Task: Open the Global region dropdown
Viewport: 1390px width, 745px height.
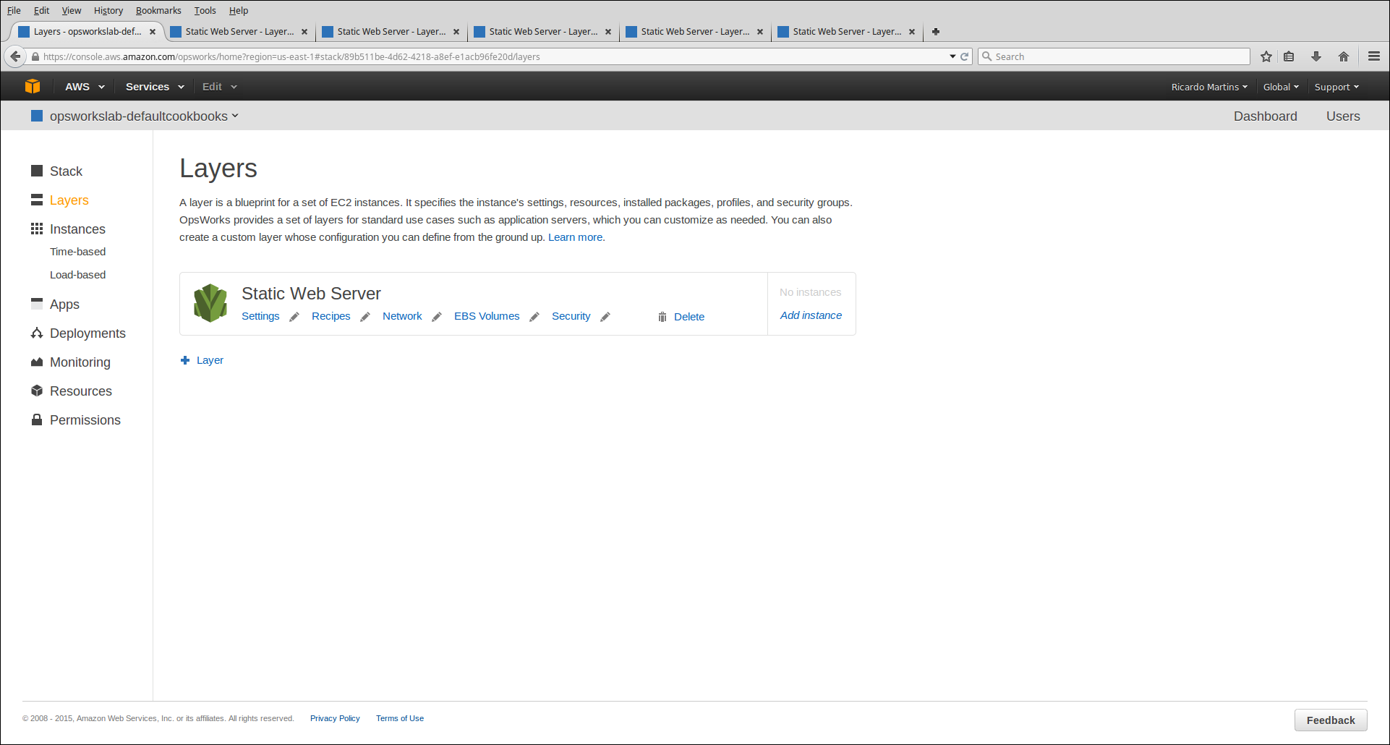Action: tap(1280, 87)
